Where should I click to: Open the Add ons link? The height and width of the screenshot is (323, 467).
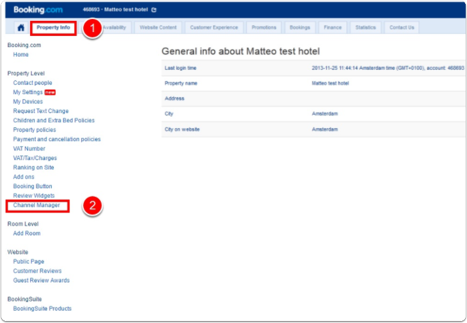coord(24,177)
